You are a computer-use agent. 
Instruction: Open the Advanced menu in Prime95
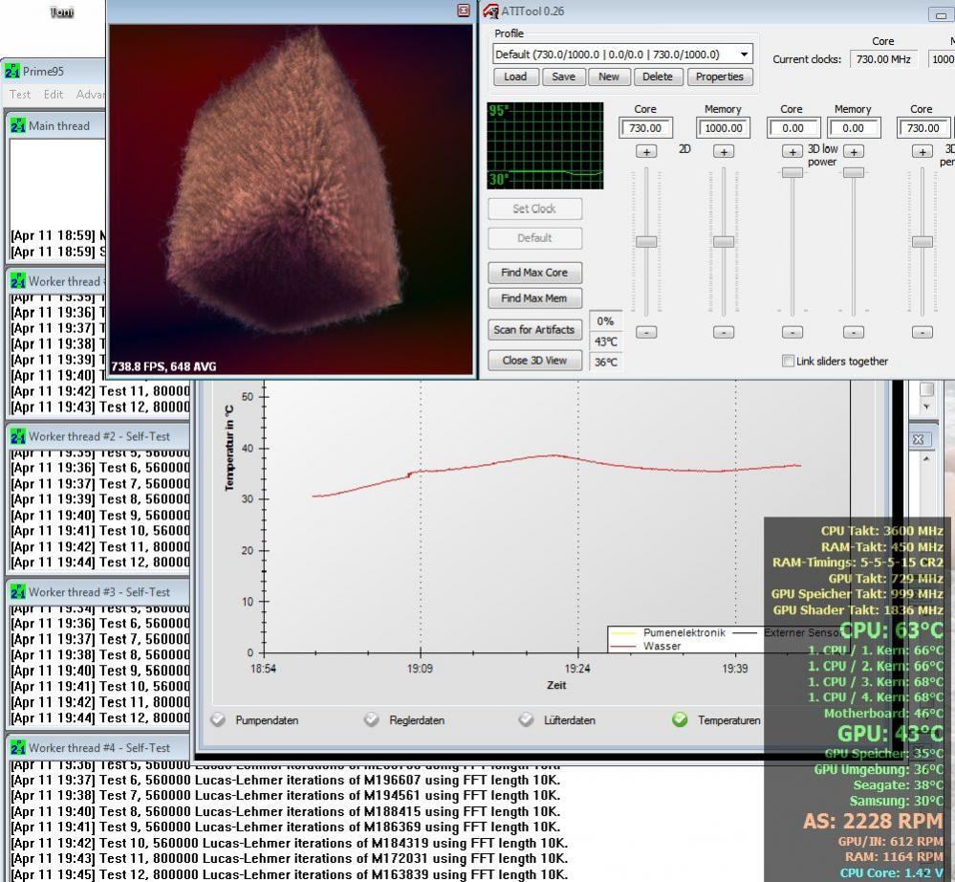coord(90,95)
